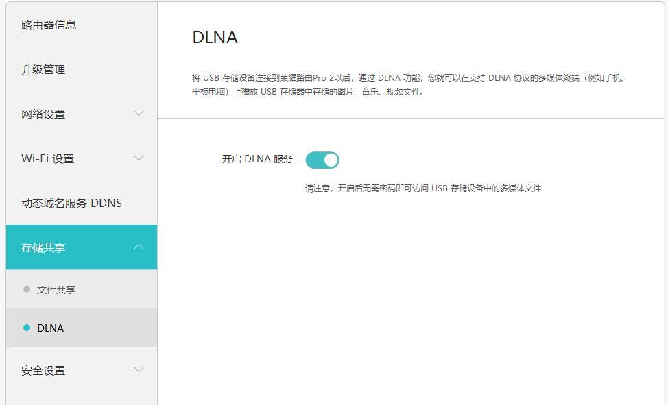Disable the 开启 DLNA 服务 toggle
Screen dimensions: 668x405
tap(322, 159)
